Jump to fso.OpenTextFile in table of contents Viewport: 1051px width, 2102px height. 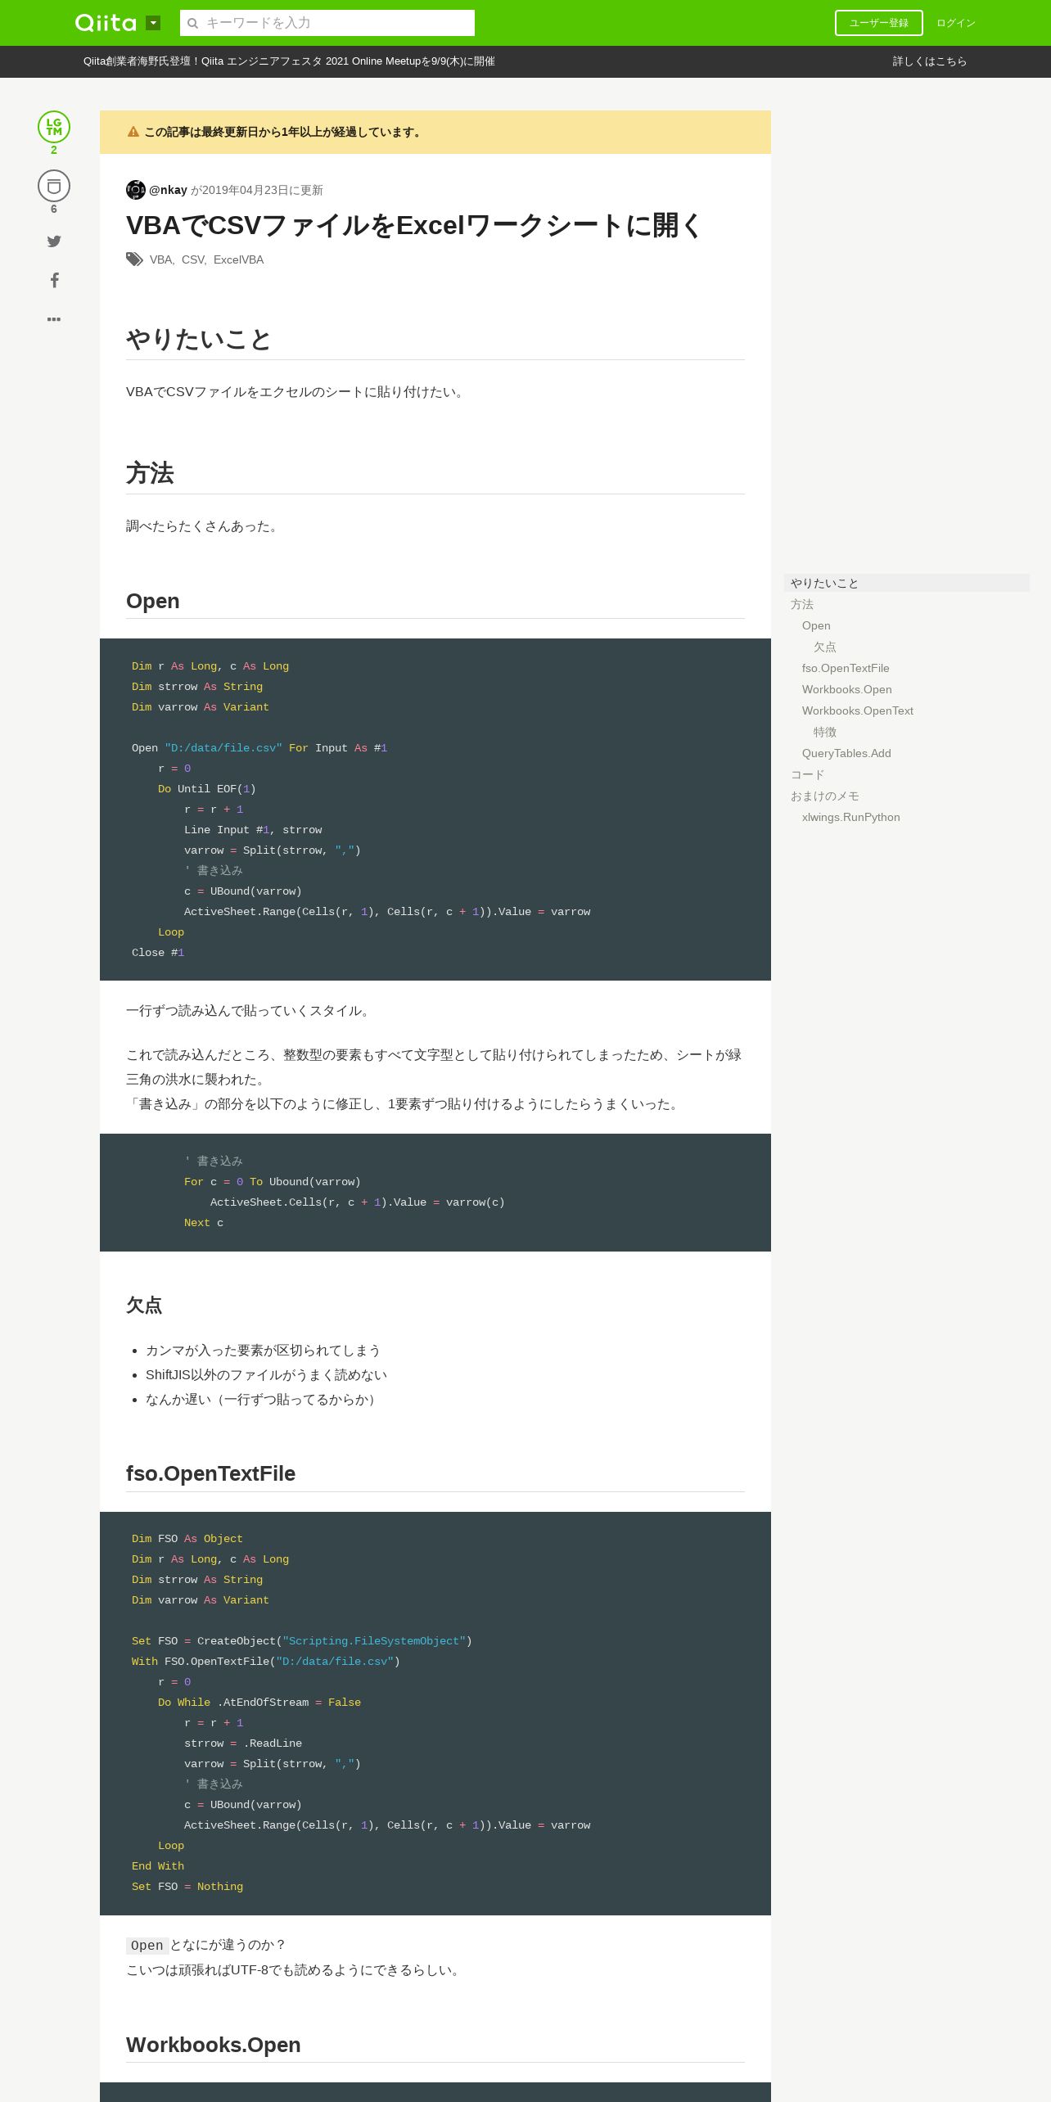click(x=846, y=668)
